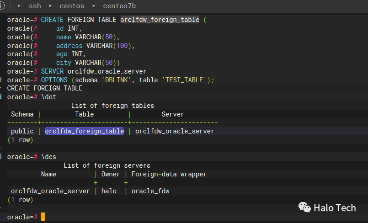Click the centos breadcrumb segment
Image resolution: width=368 pixels, height=223 pixels.
(x=72, y=6)
